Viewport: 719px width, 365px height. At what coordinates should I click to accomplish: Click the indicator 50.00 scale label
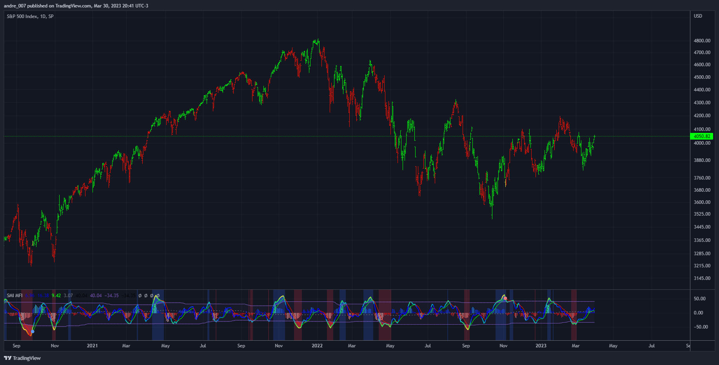[x=700, y=299]
